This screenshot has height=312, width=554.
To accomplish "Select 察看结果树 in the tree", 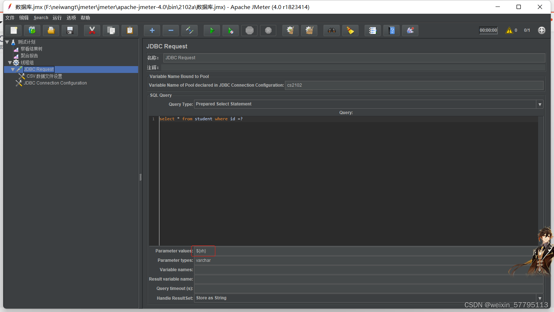I will point(31,49).
